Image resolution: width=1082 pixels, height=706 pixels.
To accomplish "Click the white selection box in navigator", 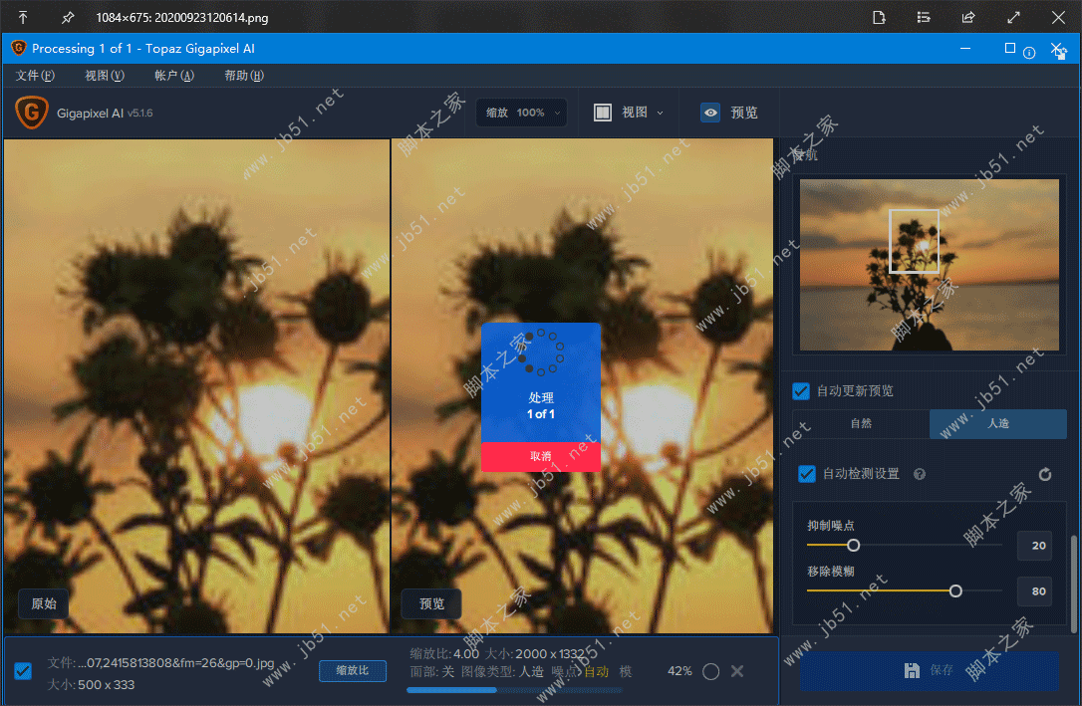I will (x=914, y=241).
